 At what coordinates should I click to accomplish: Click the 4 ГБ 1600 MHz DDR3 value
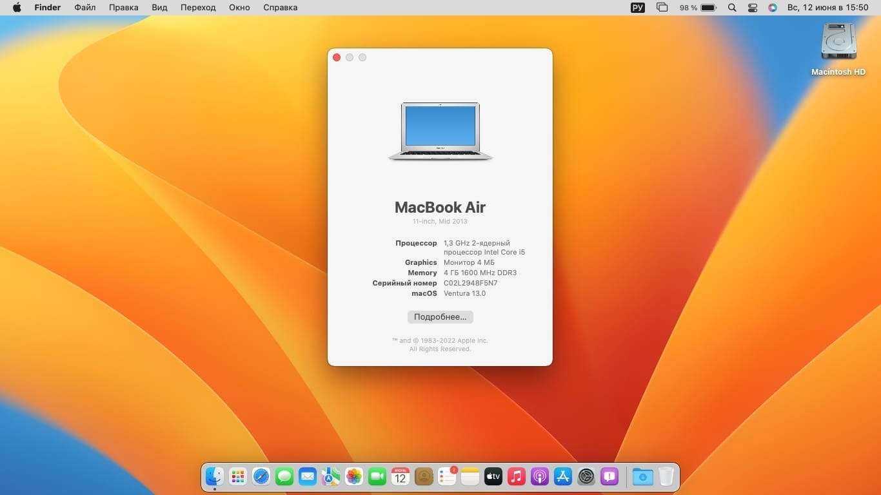[480, 273]
